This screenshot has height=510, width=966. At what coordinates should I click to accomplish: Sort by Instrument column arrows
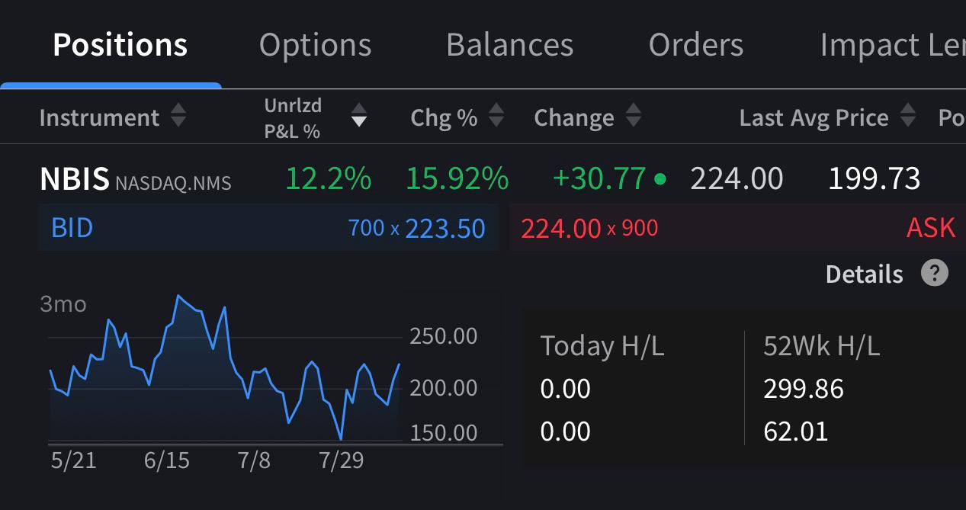click(x=178, y=117)
